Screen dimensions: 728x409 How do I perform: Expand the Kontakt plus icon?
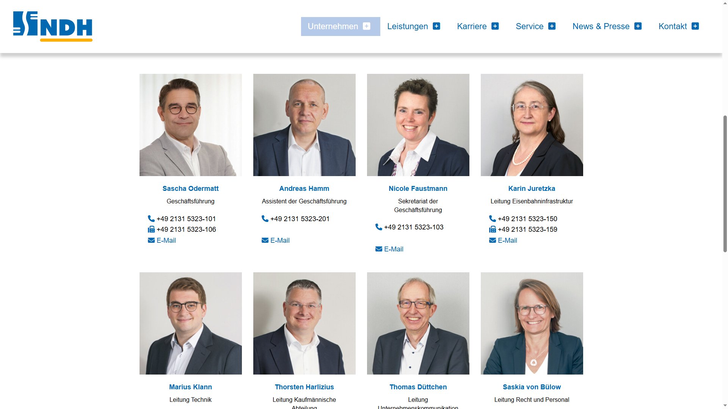pos(695,26)
